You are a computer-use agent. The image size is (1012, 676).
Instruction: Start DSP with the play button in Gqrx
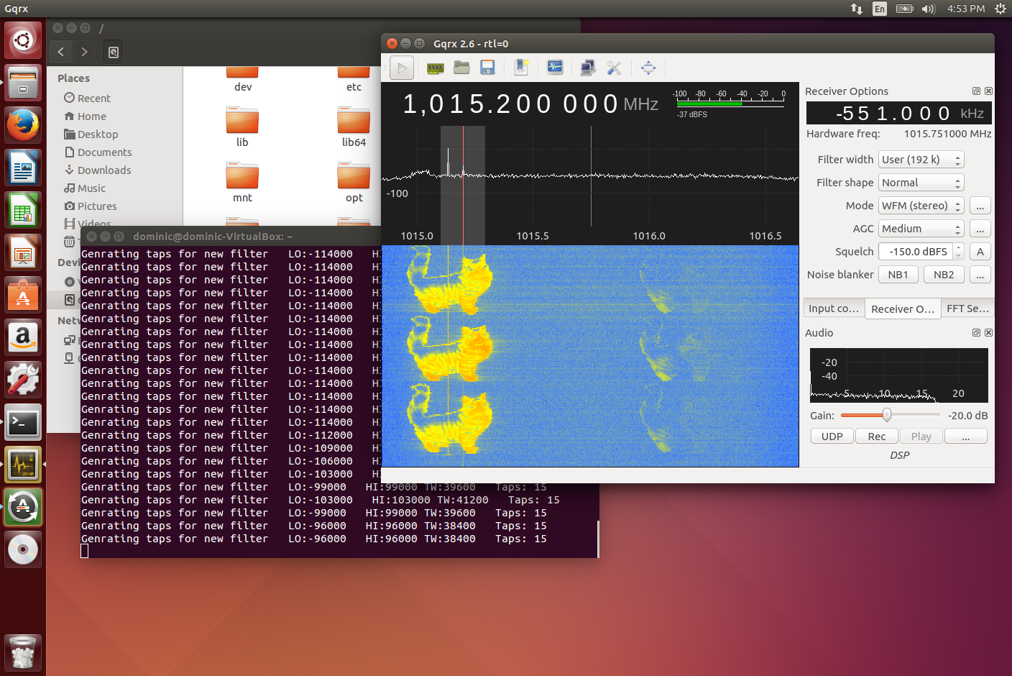tap(402, 68)
